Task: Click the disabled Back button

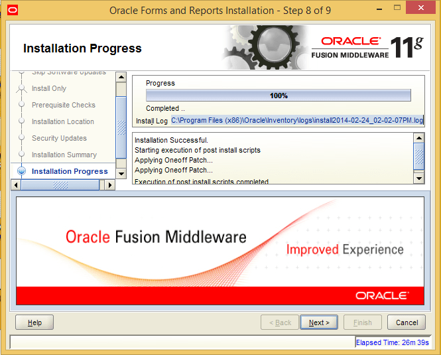Action: click(280, 322)
